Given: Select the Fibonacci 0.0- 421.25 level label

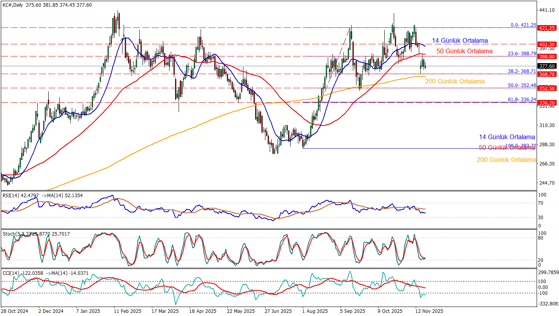Looking at the screenshot, I should (523, 25).
